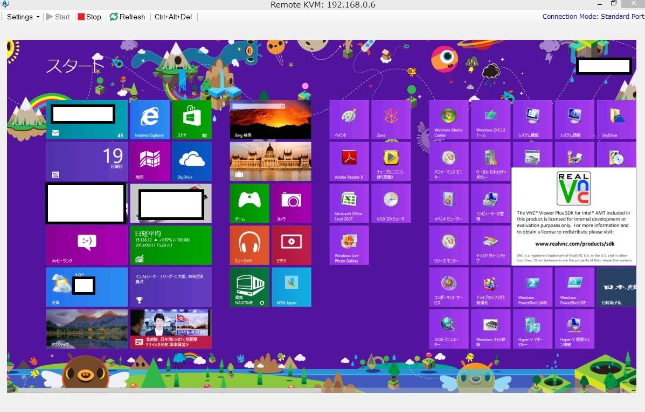Click the RealVNC logo in notice panel
The width and height of the screenshot is (645, 412).
pos(574,189)
